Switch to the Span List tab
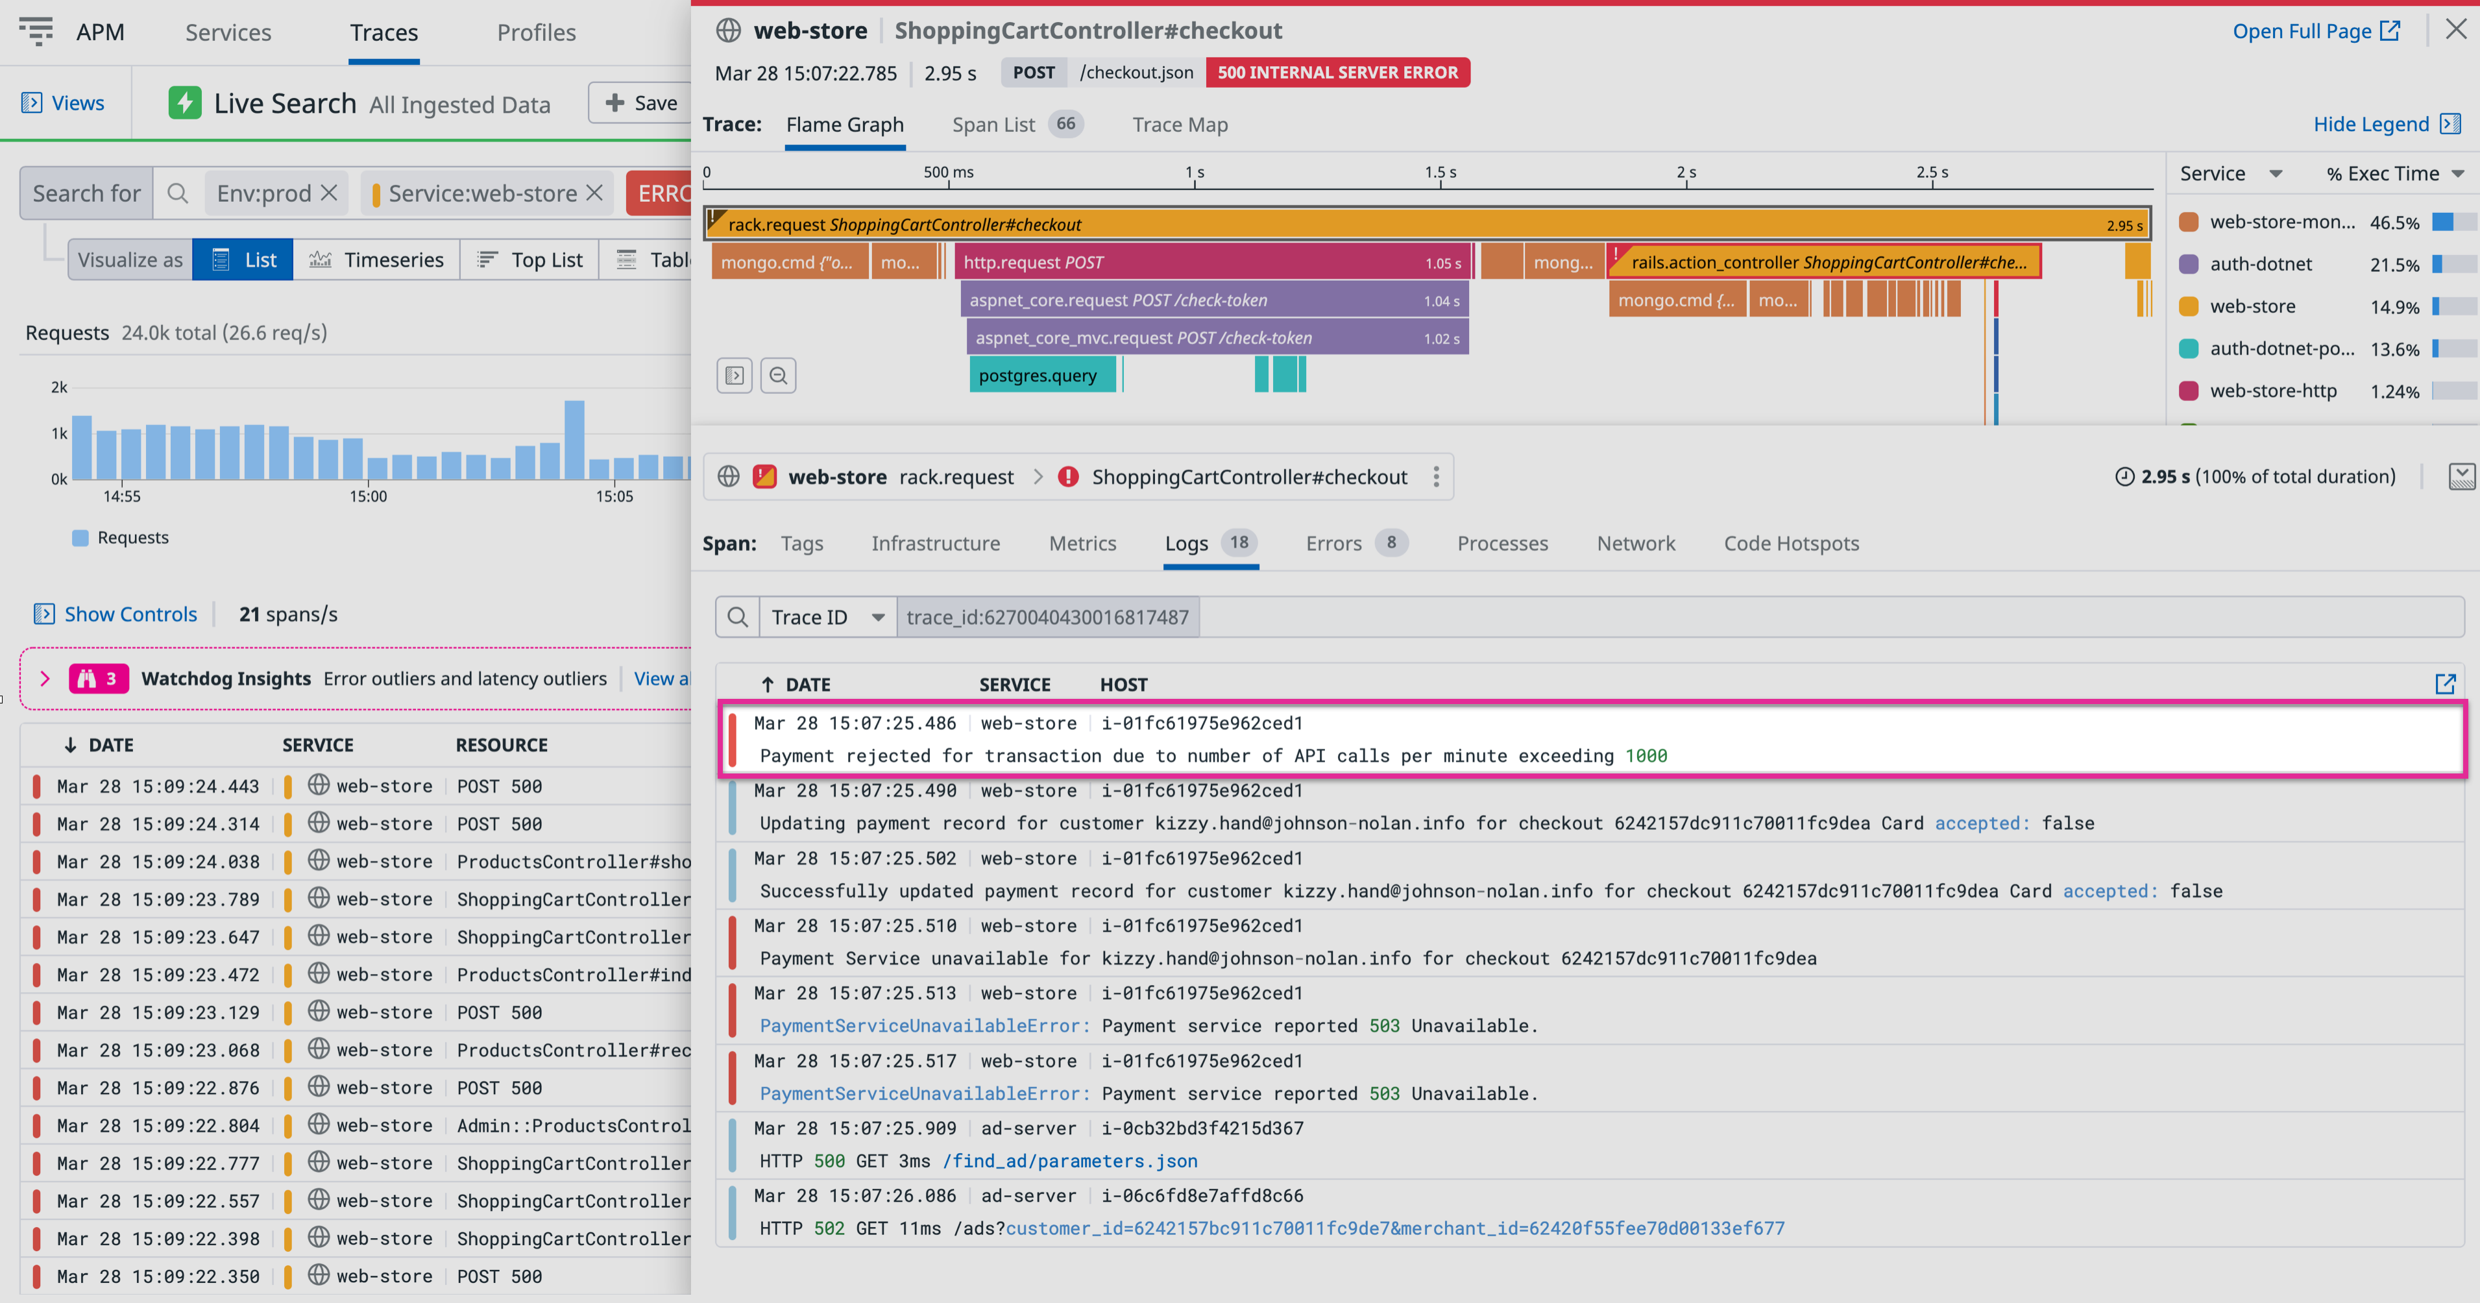 point(993,124)
